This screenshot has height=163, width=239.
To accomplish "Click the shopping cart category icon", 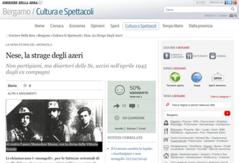I will (x=166, y=139).
